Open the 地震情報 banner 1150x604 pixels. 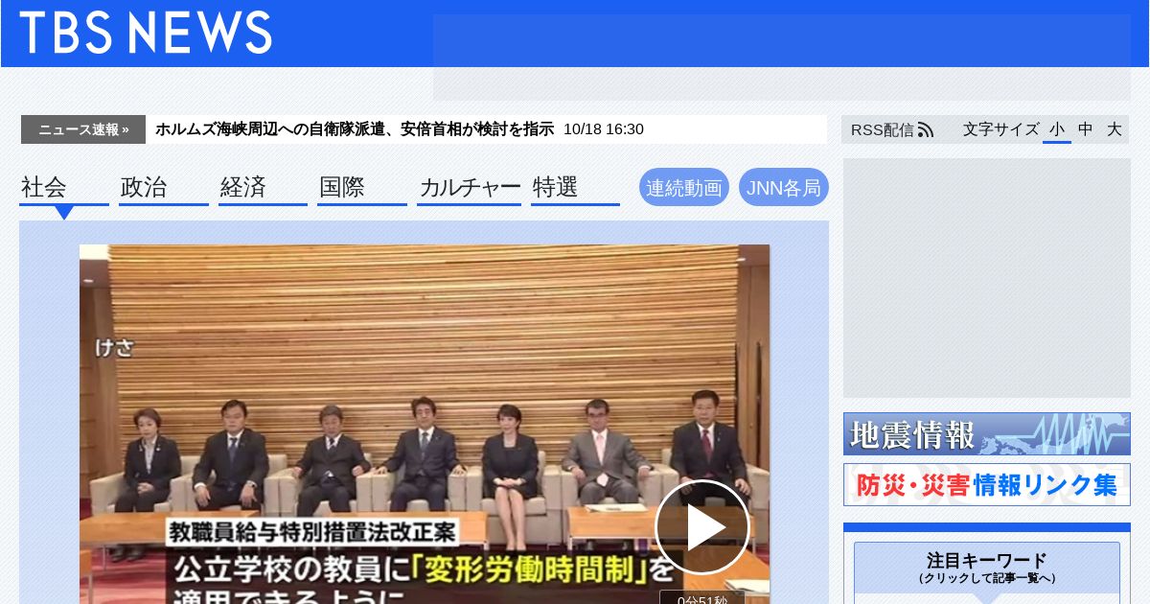[x=987, y=433]
